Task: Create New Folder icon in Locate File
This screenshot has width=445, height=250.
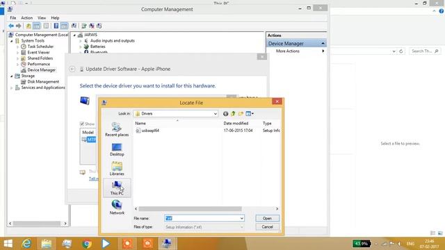Action: 241,114
